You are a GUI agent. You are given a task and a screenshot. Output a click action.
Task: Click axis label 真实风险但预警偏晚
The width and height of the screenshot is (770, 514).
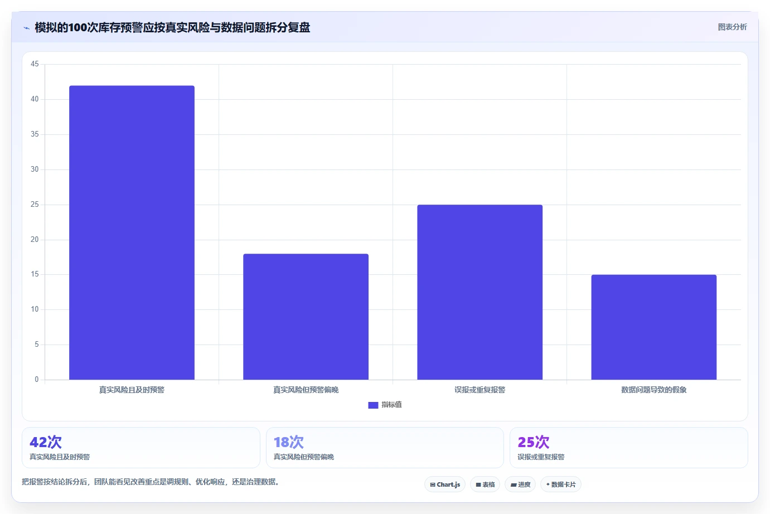[x=306, y=390]
